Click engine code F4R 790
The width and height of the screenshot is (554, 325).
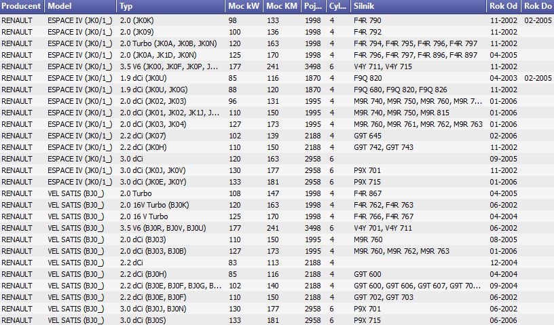point(367,20)
